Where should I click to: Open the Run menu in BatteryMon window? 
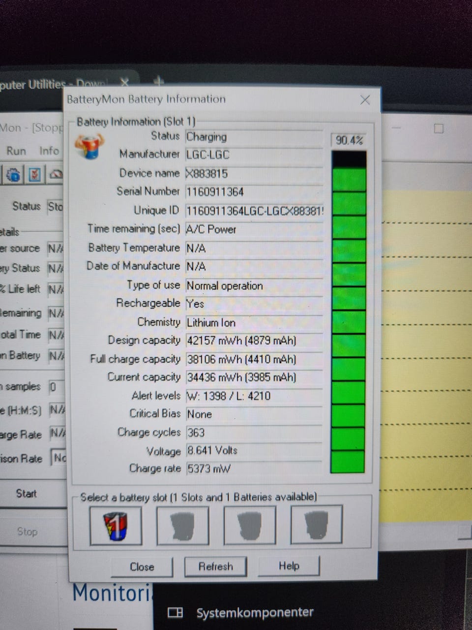tap(16, 151)
